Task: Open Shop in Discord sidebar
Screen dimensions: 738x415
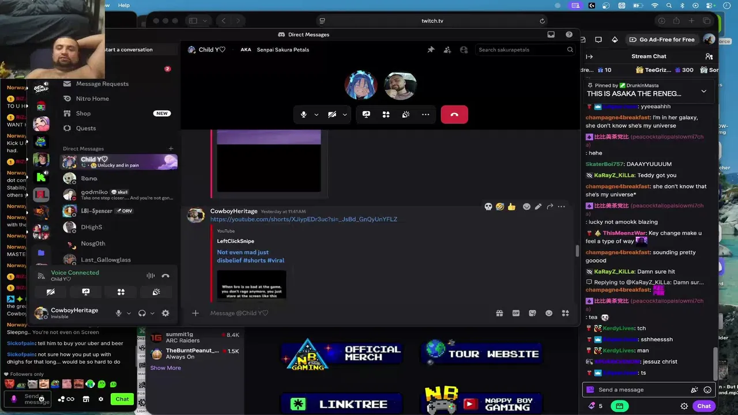Action: point(118,114)
